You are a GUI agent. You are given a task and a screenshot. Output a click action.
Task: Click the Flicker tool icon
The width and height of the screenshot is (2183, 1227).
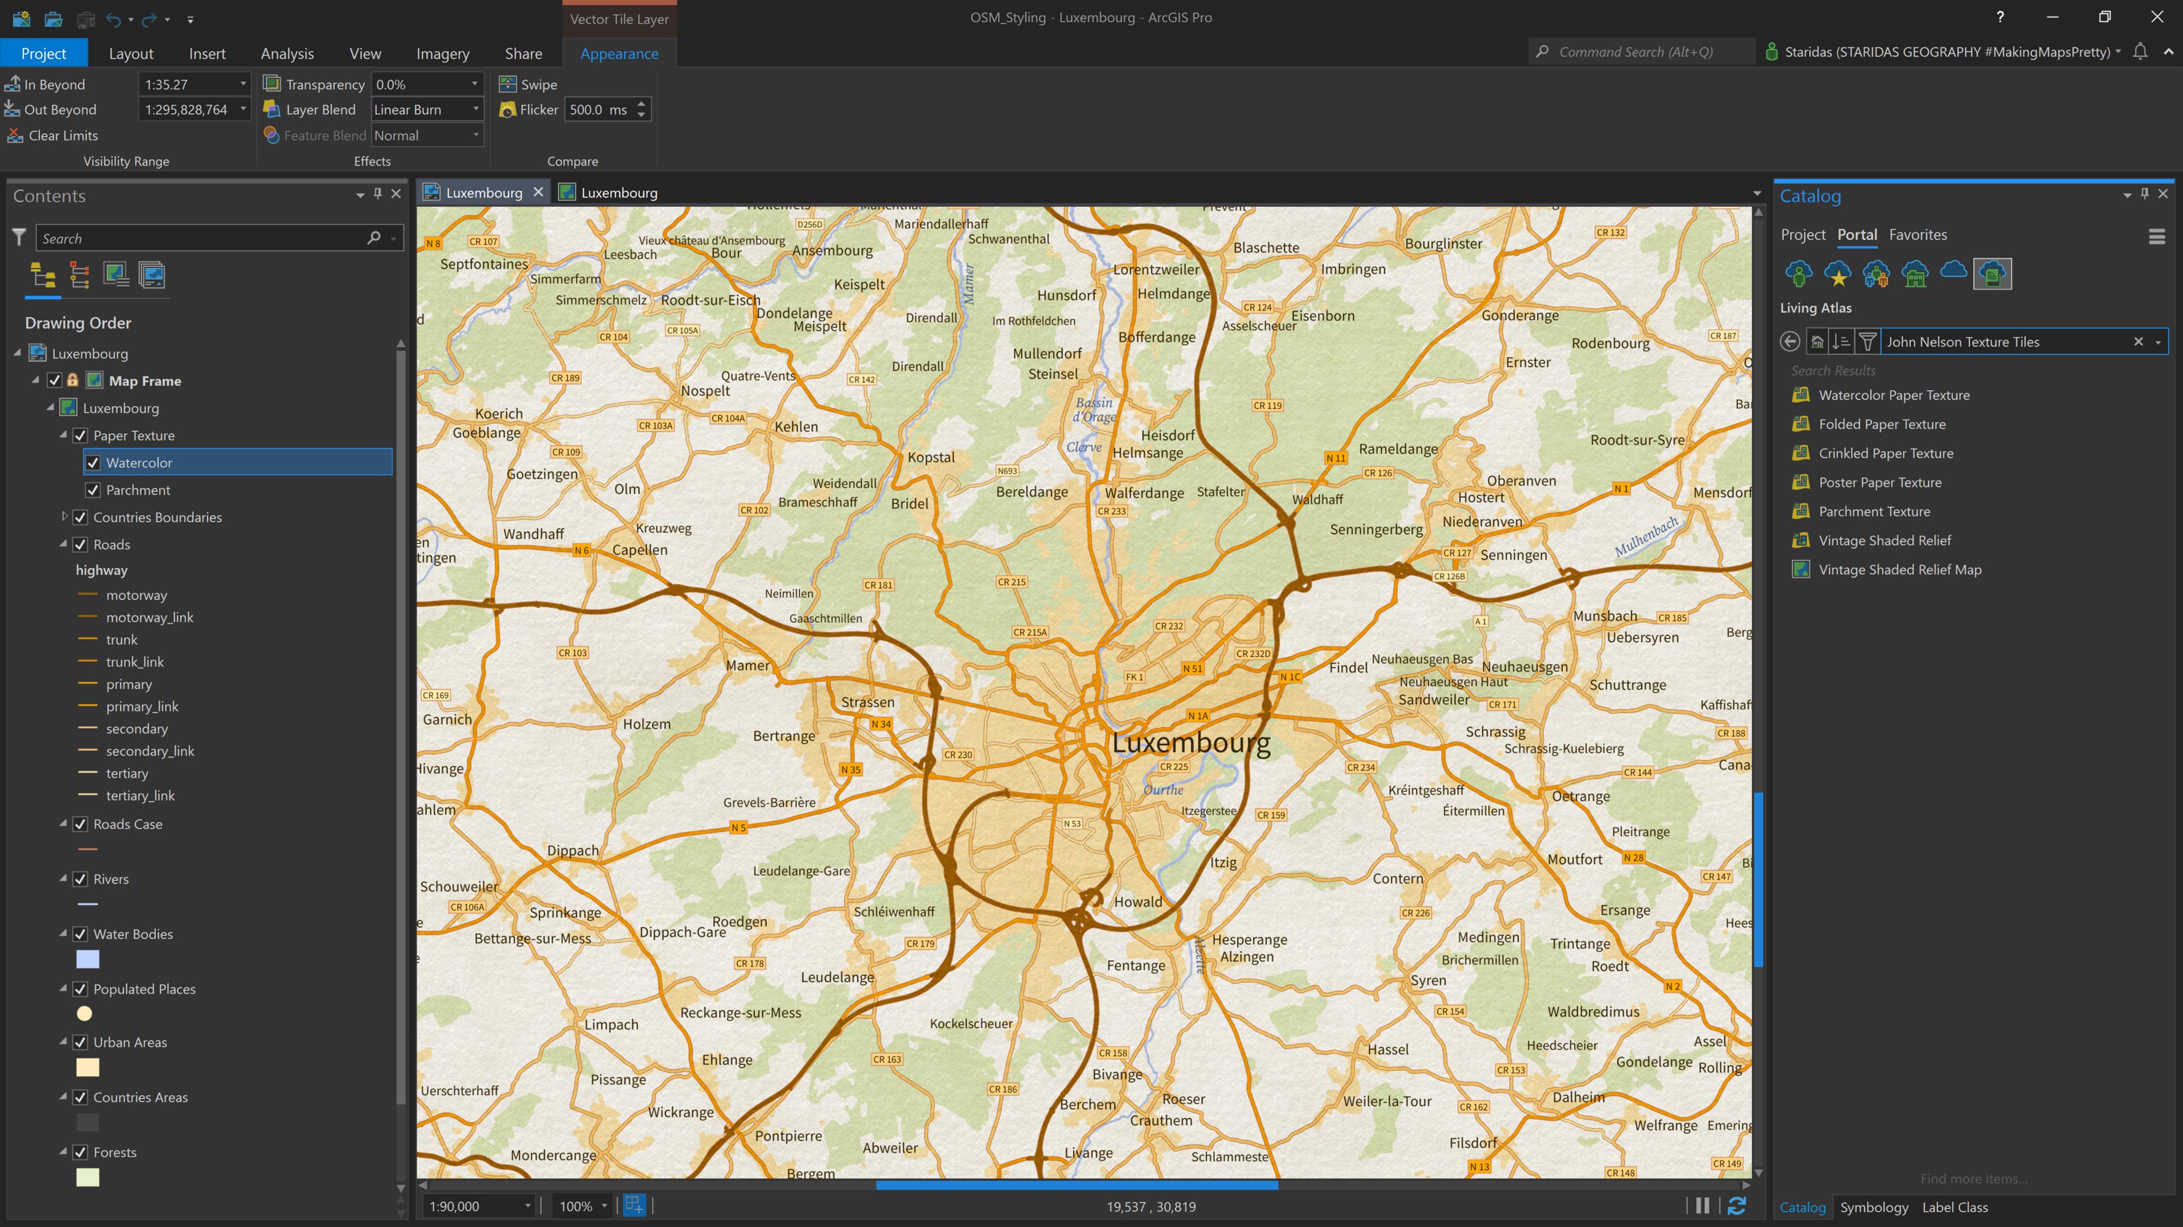click(x=508, y=109)
